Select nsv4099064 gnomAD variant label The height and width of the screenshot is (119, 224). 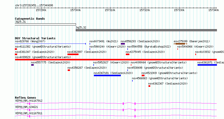pyautogui.click(x=159, y=62)
